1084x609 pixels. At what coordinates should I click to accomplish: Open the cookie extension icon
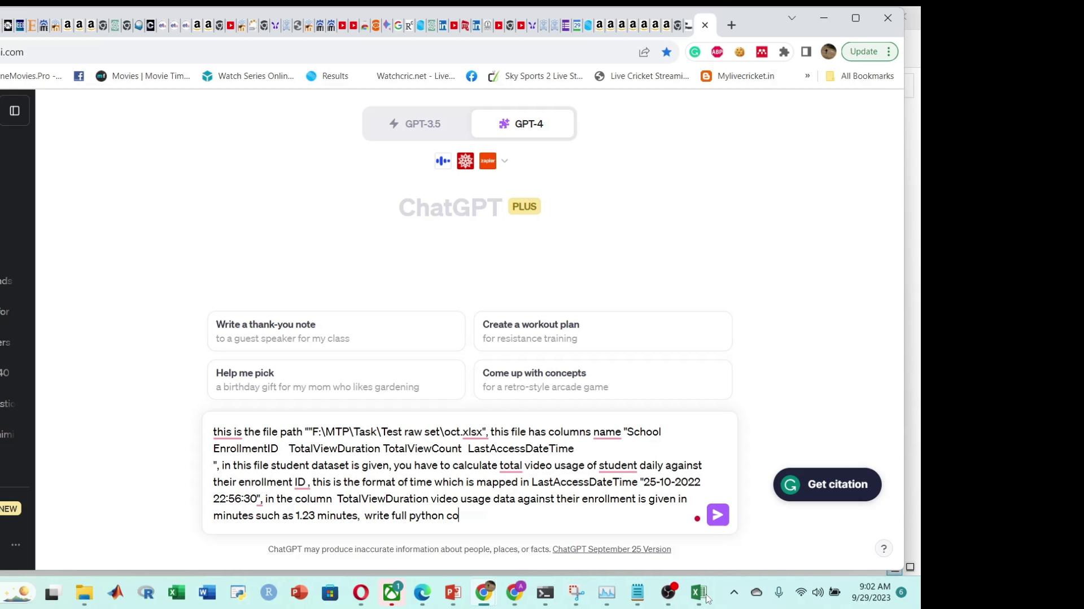pos(740,52)
